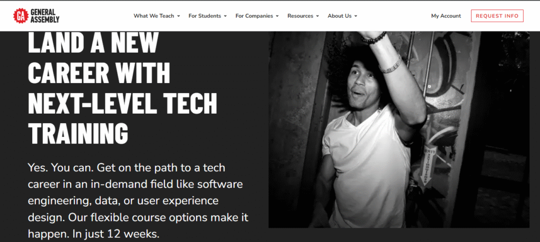Open the Resources menu

pyautogui.click(x=300, y=16)
